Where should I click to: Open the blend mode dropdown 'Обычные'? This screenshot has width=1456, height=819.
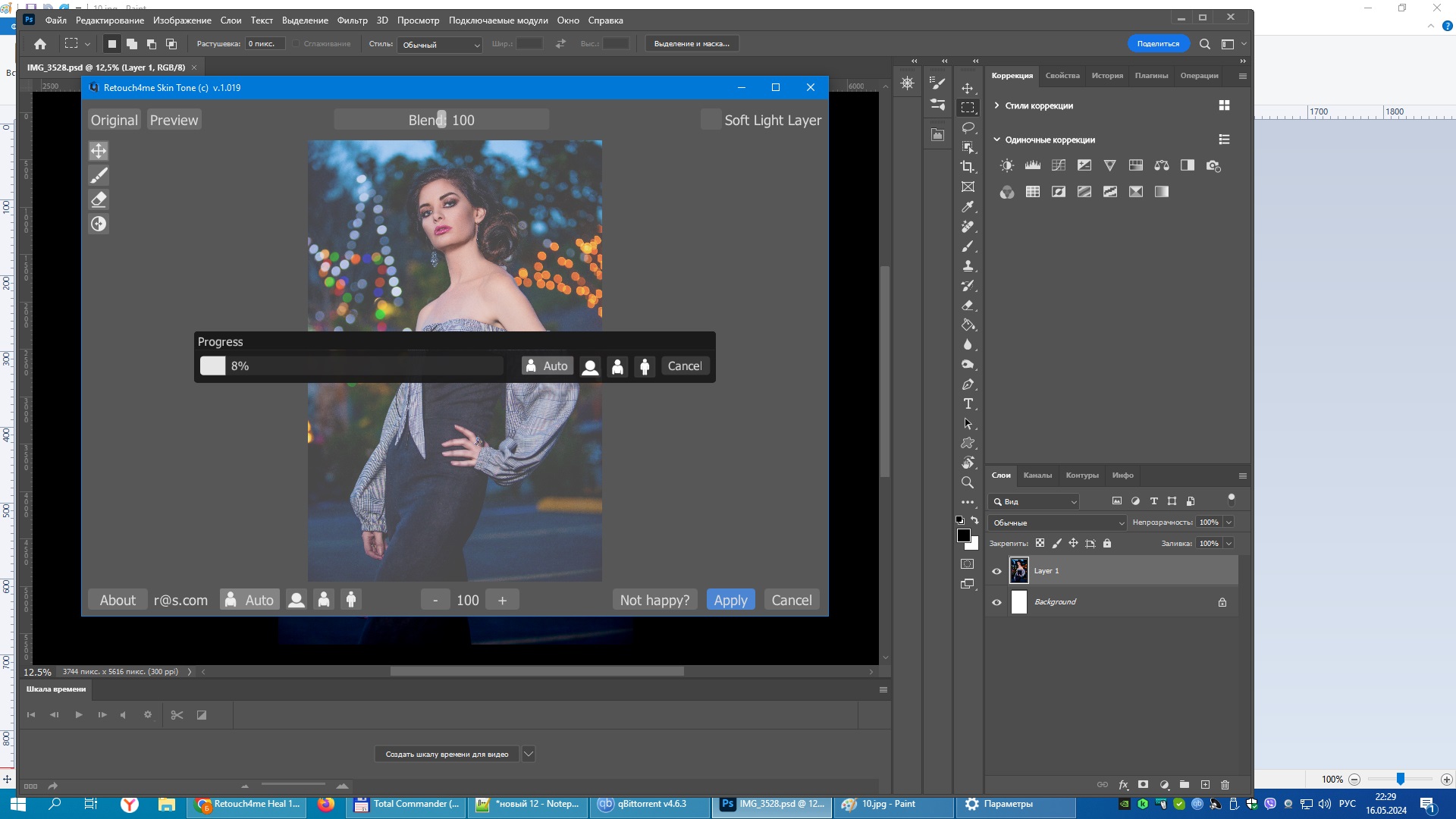(1057, 522)
